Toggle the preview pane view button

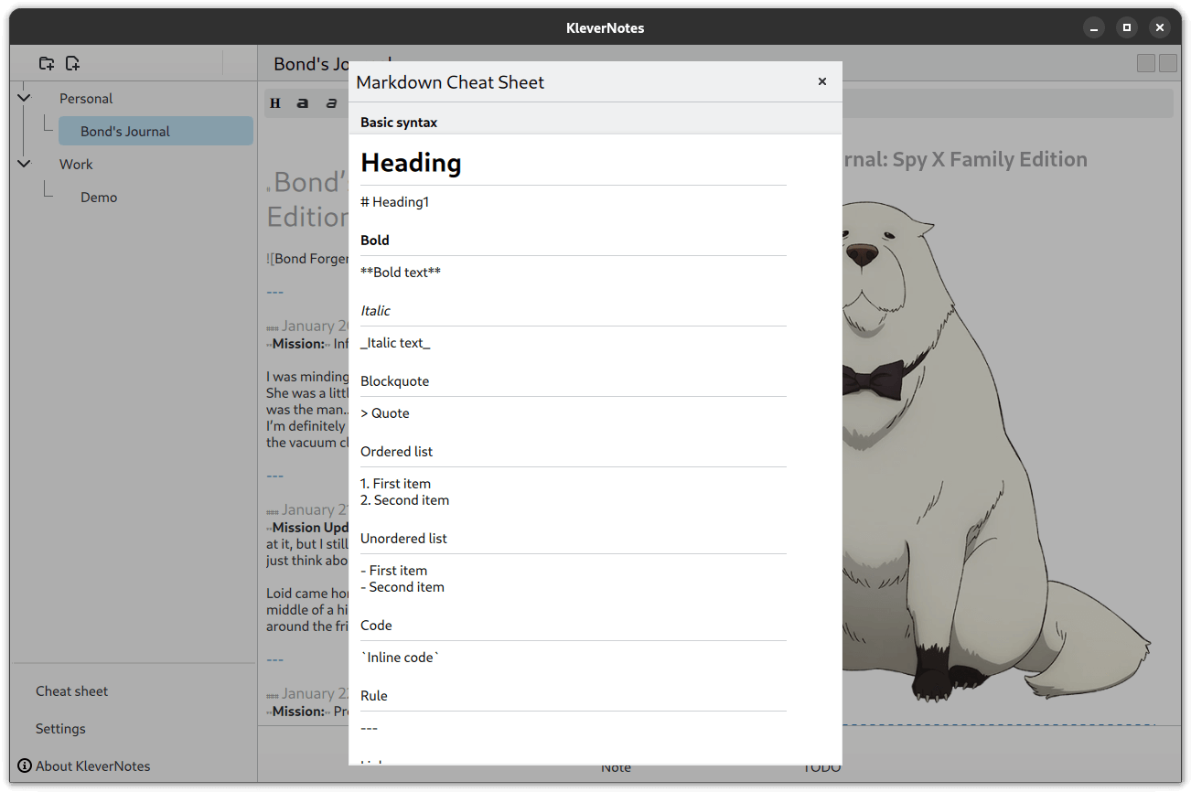(x=1167, y=63)
